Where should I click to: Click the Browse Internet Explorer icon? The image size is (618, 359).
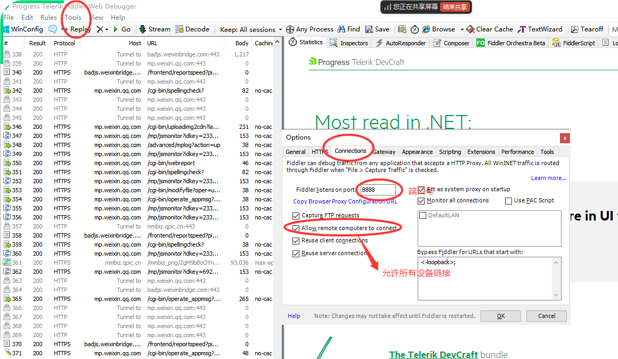click(x=426, y=29)
